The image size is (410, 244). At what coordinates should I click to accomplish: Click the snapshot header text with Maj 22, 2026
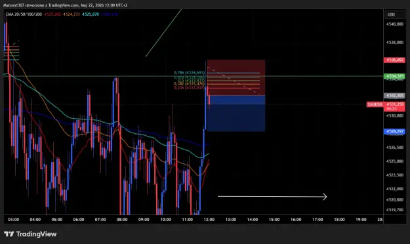click(x=66, y=5)
